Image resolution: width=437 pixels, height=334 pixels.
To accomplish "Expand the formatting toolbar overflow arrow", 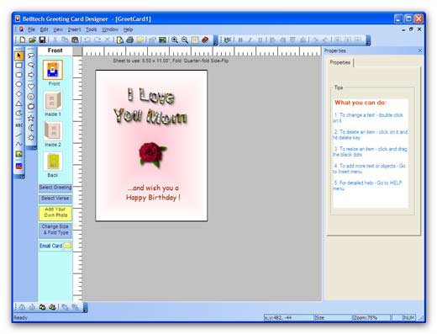I will click(x=368, y=40).
